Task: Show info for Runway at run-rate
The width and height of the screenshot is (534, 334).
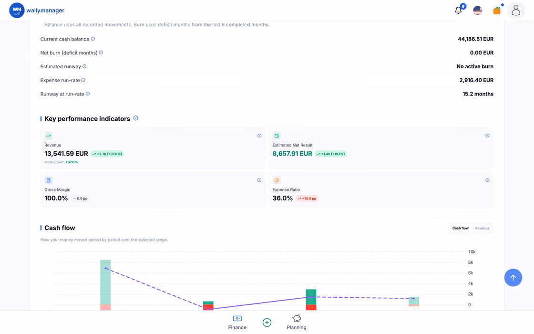Action: pos(88,94)
